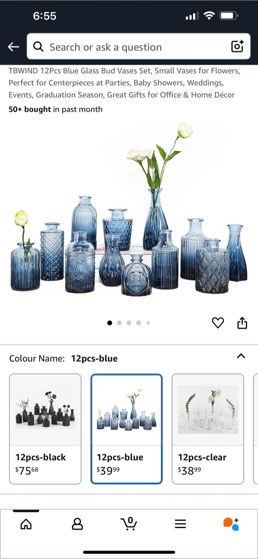Jump to fourth image carousel dot
Viewport: 258px width, 559px height.
pos(139,323)
